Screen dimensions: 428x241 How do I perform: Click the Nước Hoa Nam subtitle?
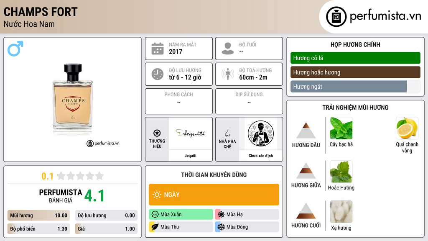(29, 24)
